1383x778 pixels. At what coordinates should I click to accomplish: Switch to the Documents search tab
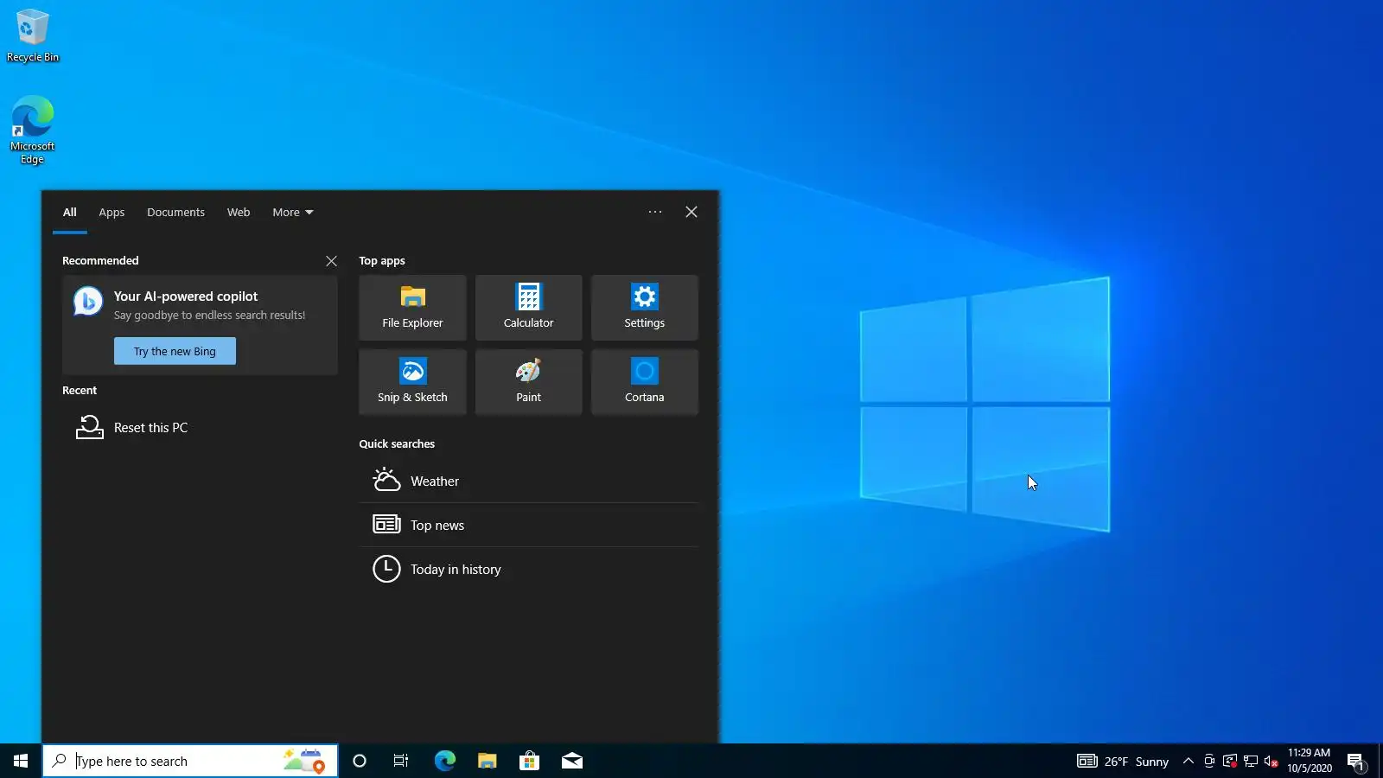tap(175, 212)
